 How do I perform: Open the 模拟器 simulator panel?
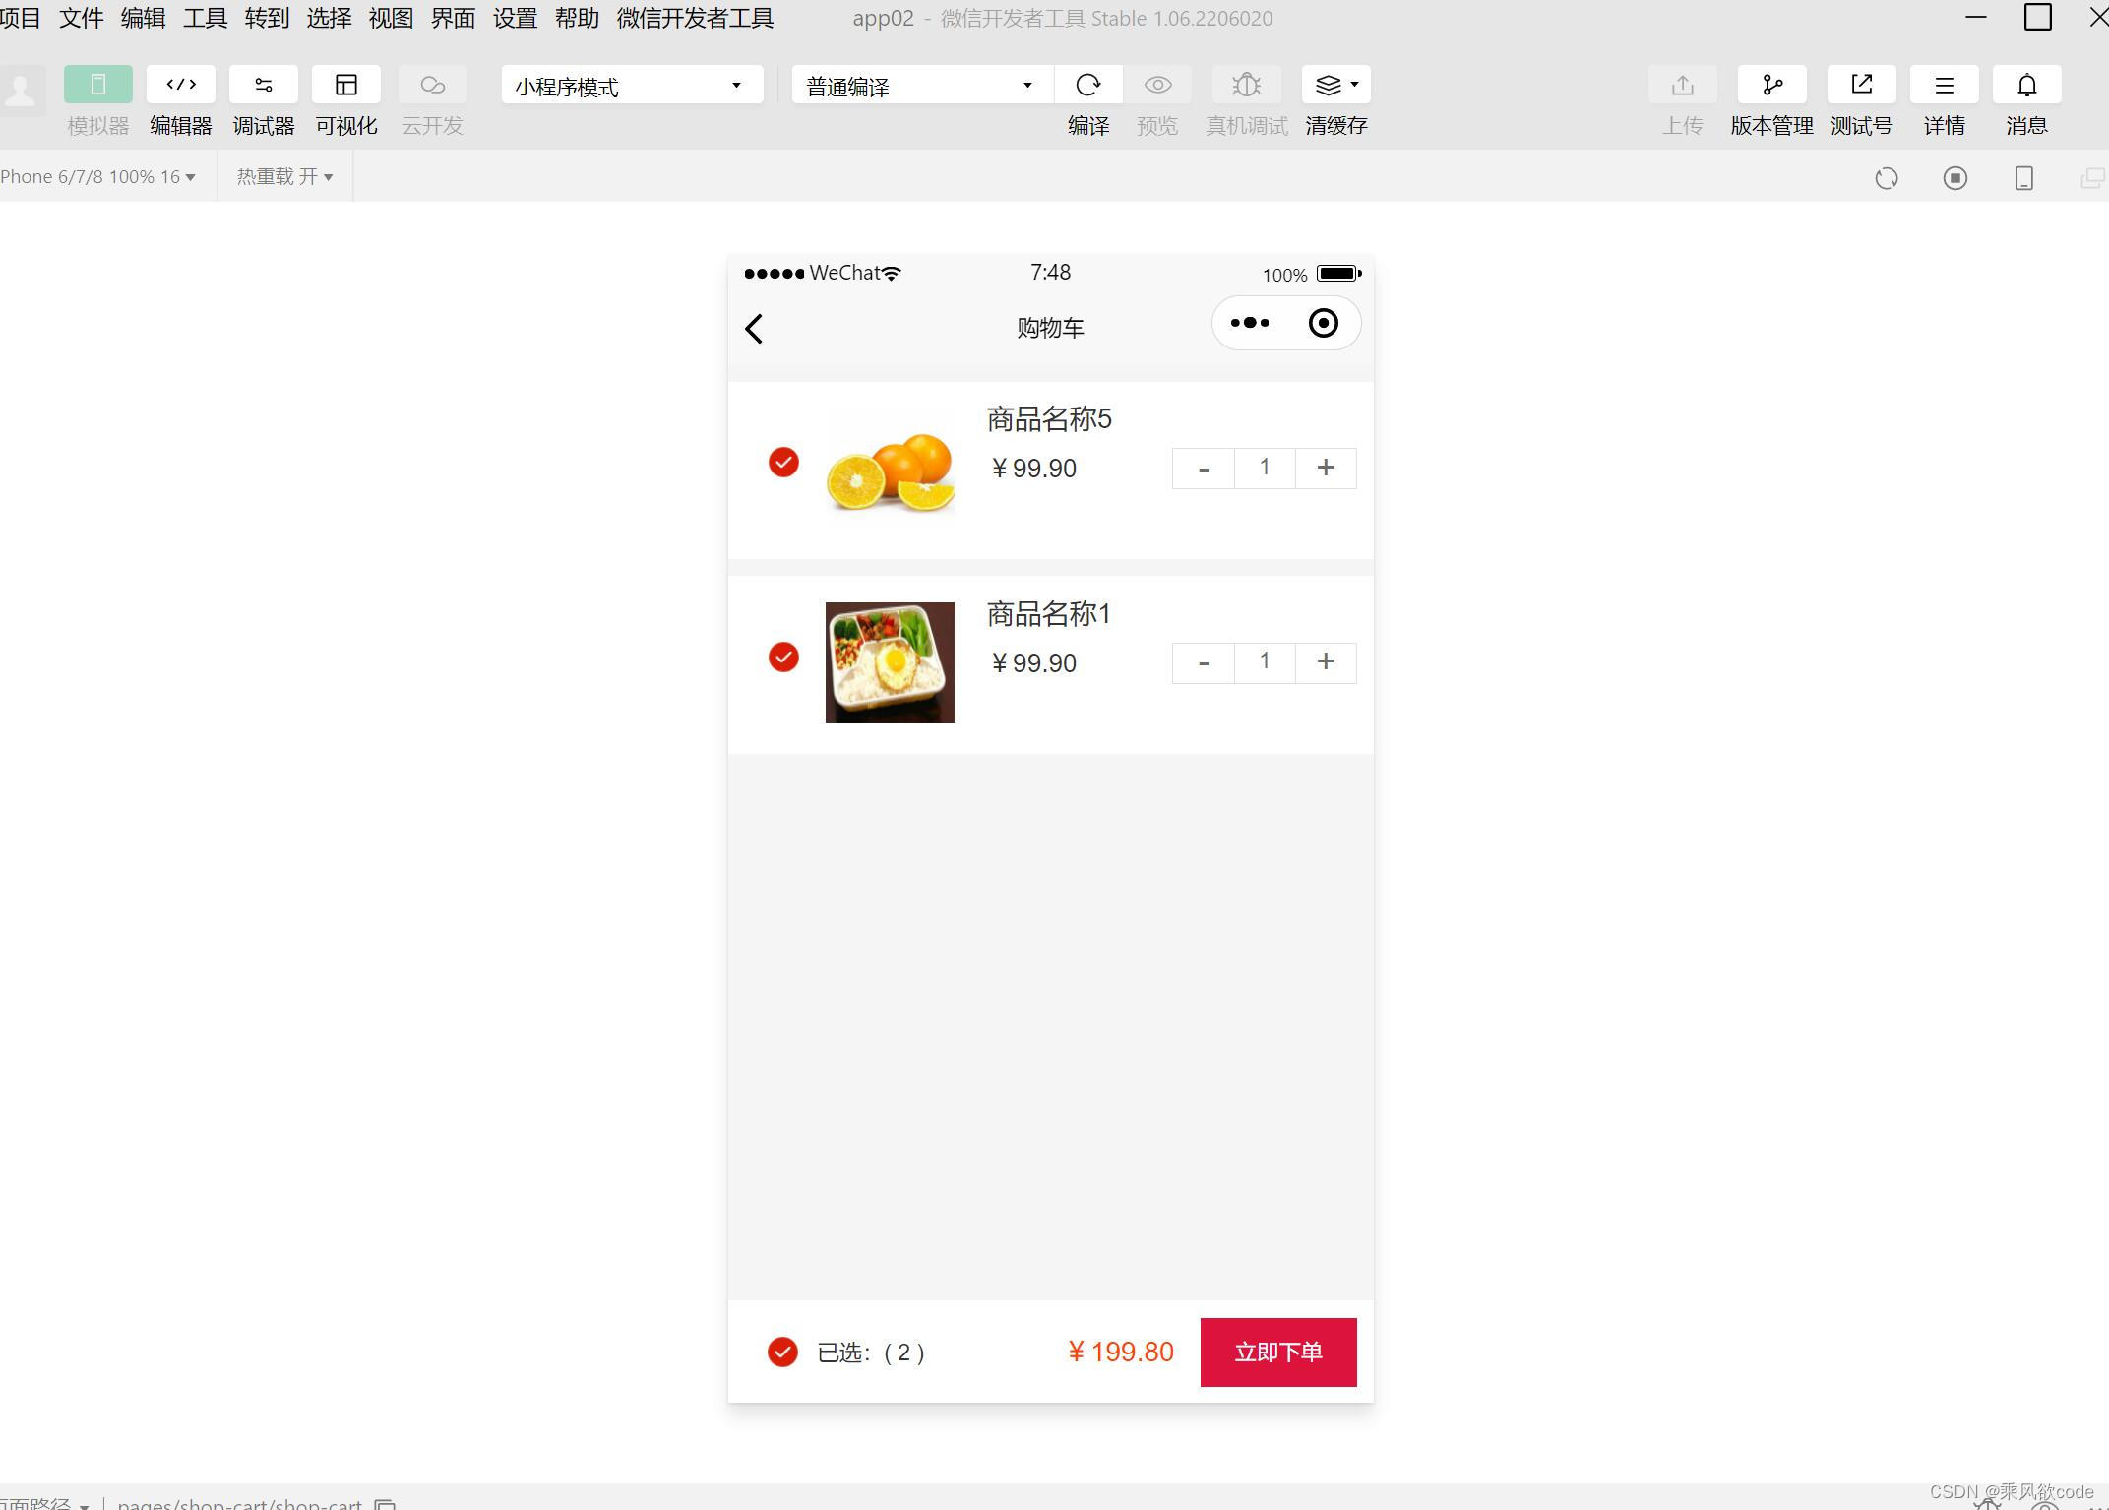click(x=97, y=98)
